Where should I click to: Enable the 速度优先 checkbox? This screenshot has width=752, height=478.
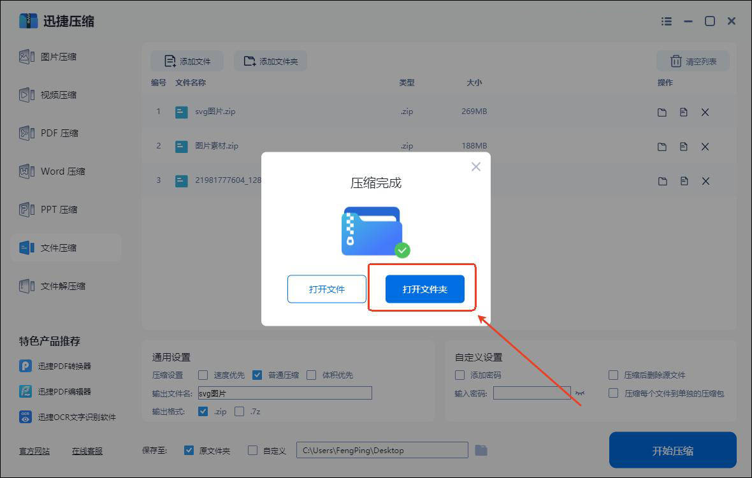(x=203, y=375)
